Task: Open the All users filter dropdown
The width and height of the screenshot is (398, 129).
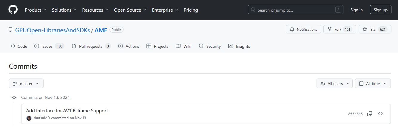Action: (334, 84)
